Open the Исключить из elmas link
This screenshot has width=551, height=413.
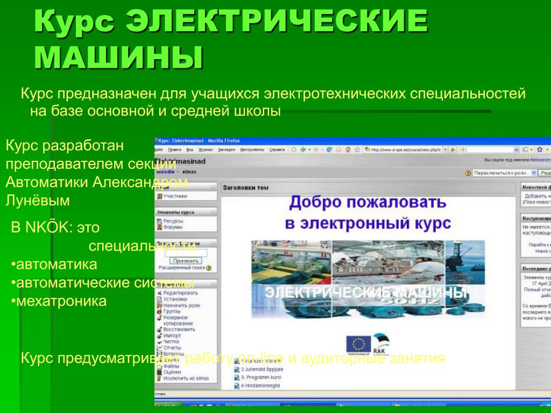(x=186, y=379)
